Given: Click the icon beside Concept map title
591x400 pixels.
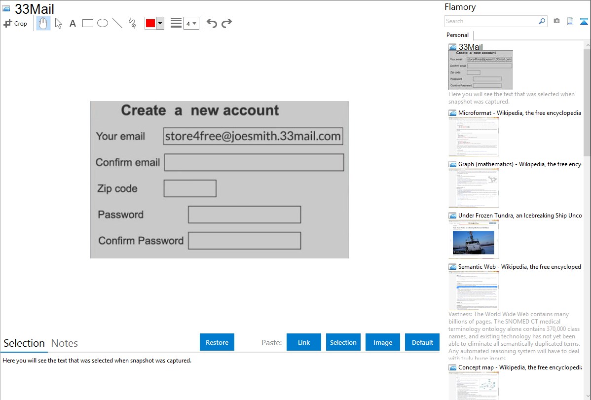Looking at the screenshot, I should 453,367.
